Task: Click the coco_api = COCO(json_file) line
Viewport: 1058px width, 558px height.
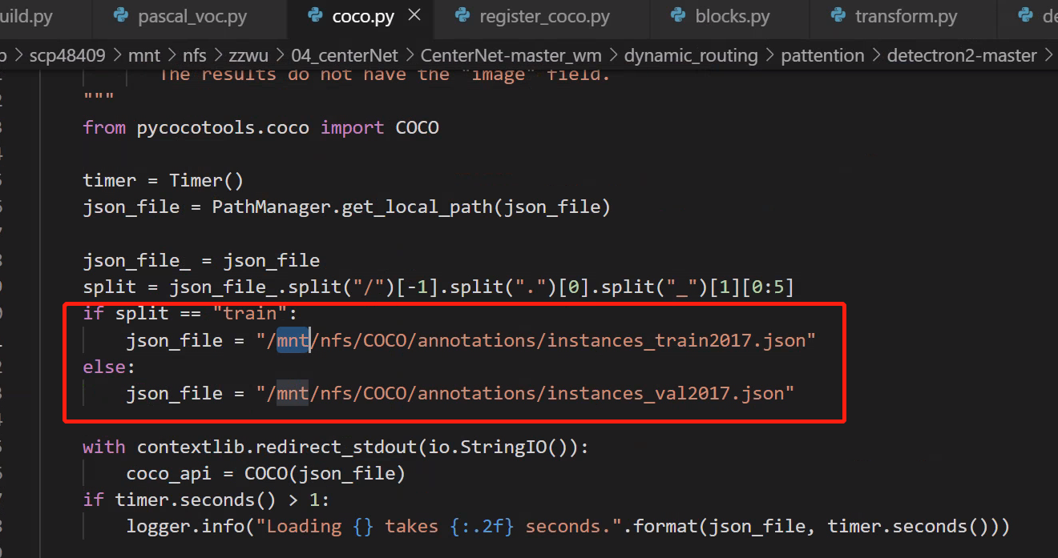Action: (x=265, y=473)
